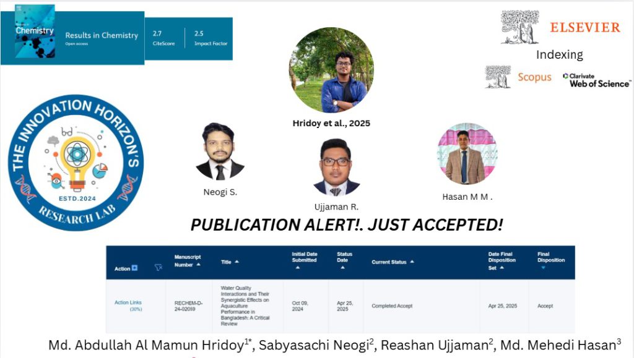Click the Water Quality Interactions manuscript title

point(245,306)
